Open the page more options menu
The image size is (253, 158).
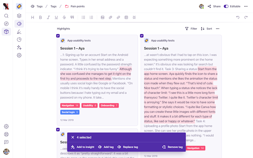tap(246, 6)
